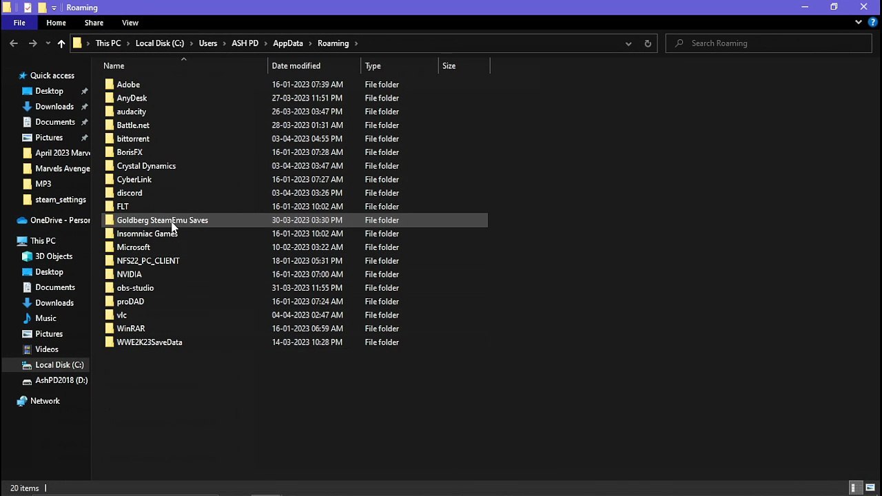Open Quick Access Toolbar customize dropdown
This screenshot has height=496, width=882.
click(54, 8)
